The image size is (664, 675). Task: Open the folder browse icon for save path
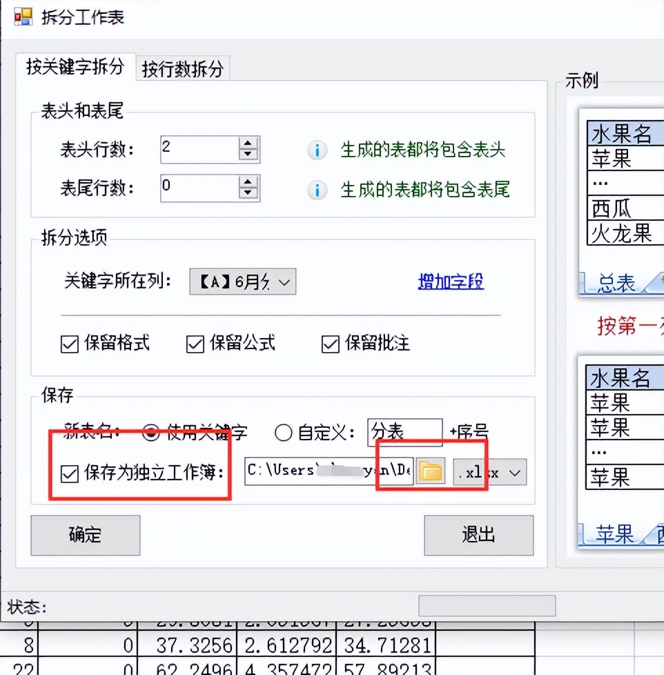(x=430, y=471)
